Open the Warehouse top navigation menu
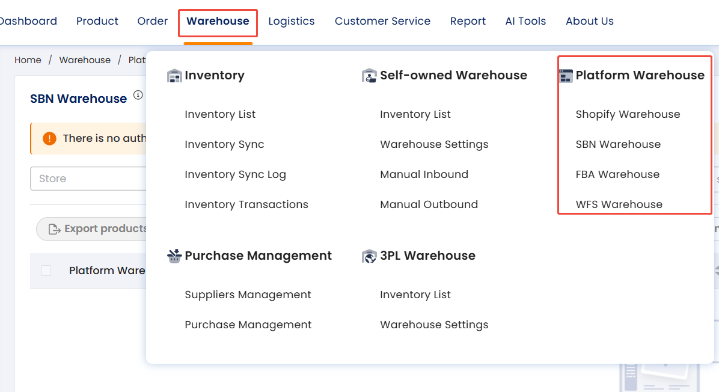The image size is (719, 392). click(x=218, y=22)
